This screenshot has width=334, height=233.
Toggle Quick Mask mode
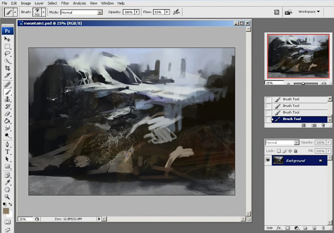point(7,222)
